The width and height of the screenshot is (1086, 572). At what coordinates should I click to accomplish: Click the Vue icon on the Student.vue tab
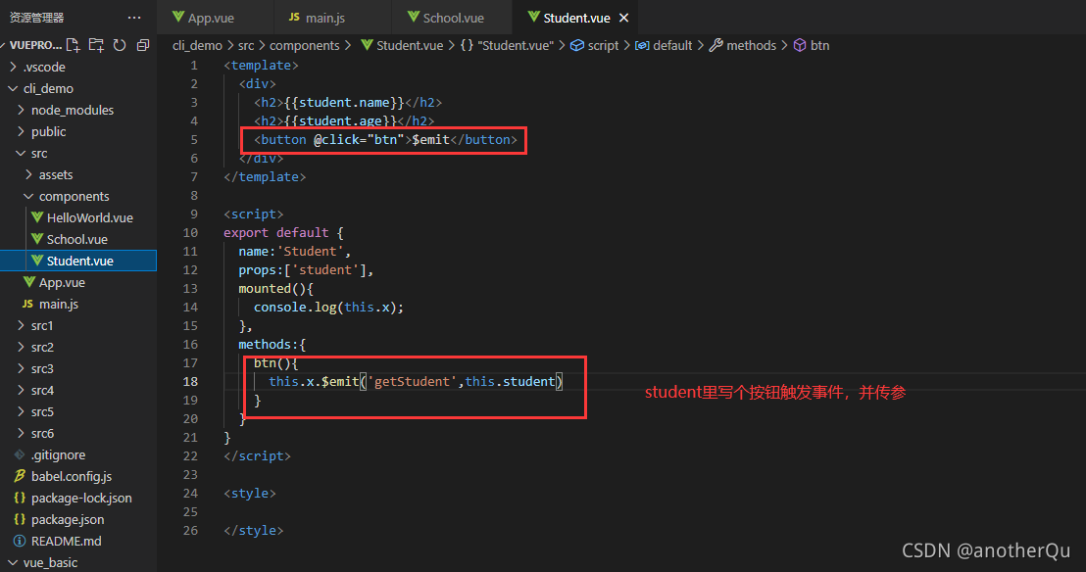(533, 18)
